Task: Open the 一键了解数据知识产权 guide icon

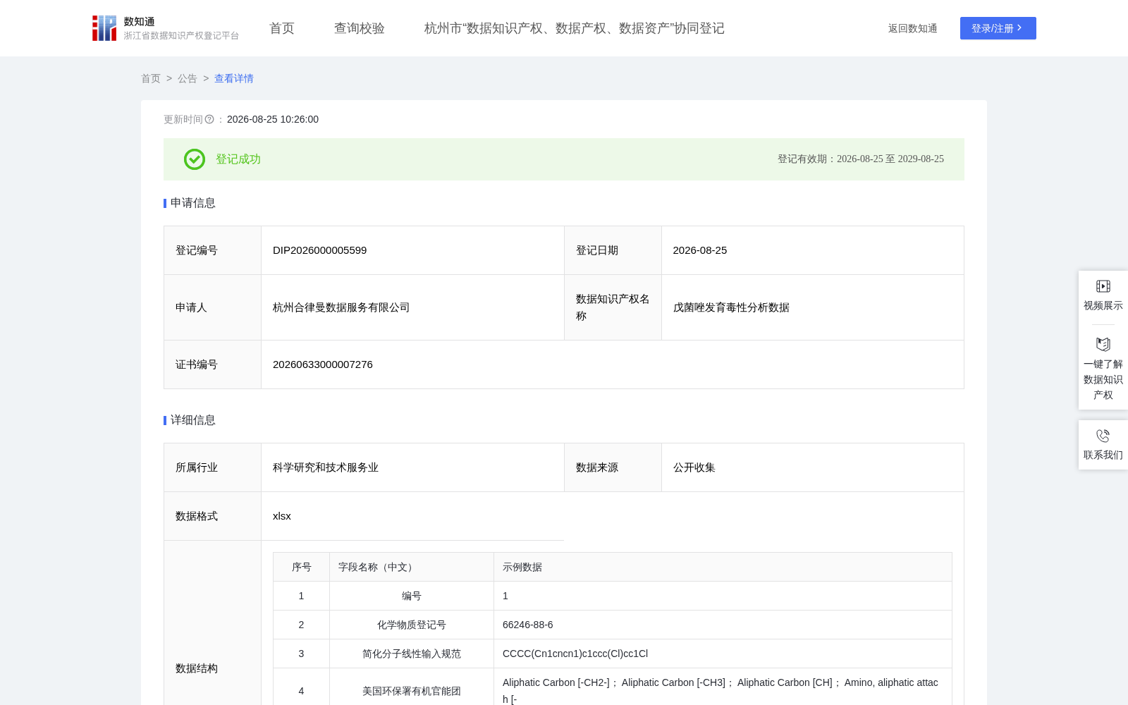Action: (x=1103, y=344)
